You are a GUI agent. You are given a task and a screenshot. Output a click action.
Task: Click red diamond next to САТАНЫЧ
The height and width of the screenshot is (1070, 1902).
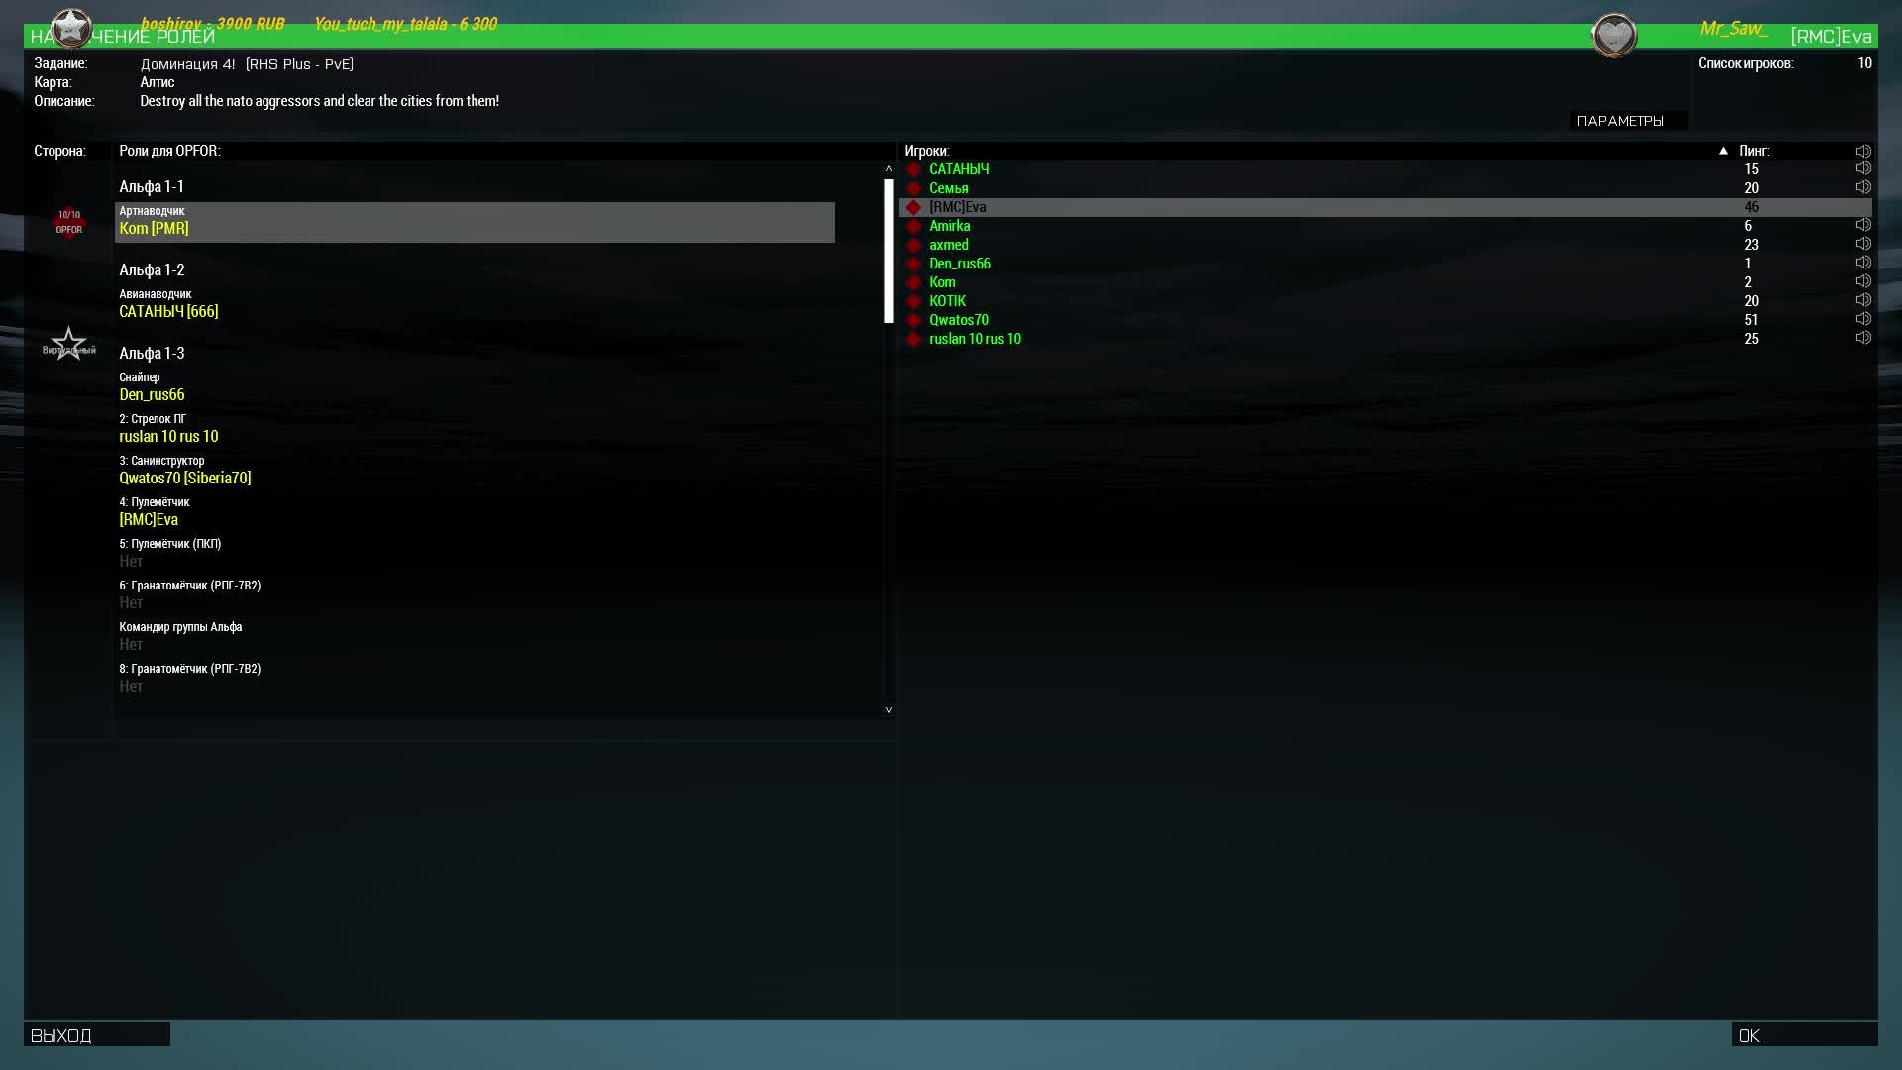pyautogui.click(x=914, y=169)
